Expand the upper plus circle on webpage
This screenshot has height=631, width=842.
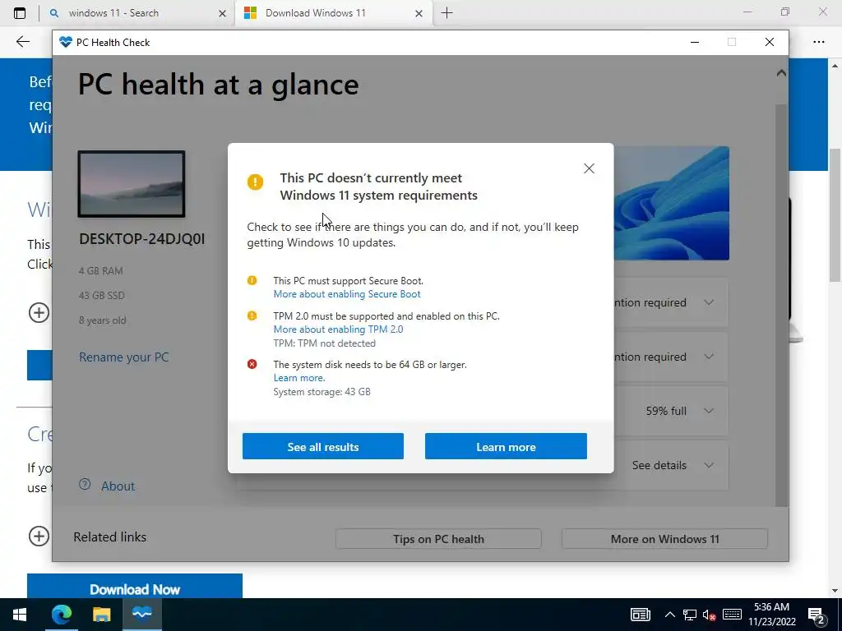pos(39,312)
